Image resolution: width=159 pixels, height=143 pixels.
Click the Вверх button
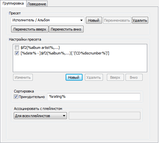(115, 77)
